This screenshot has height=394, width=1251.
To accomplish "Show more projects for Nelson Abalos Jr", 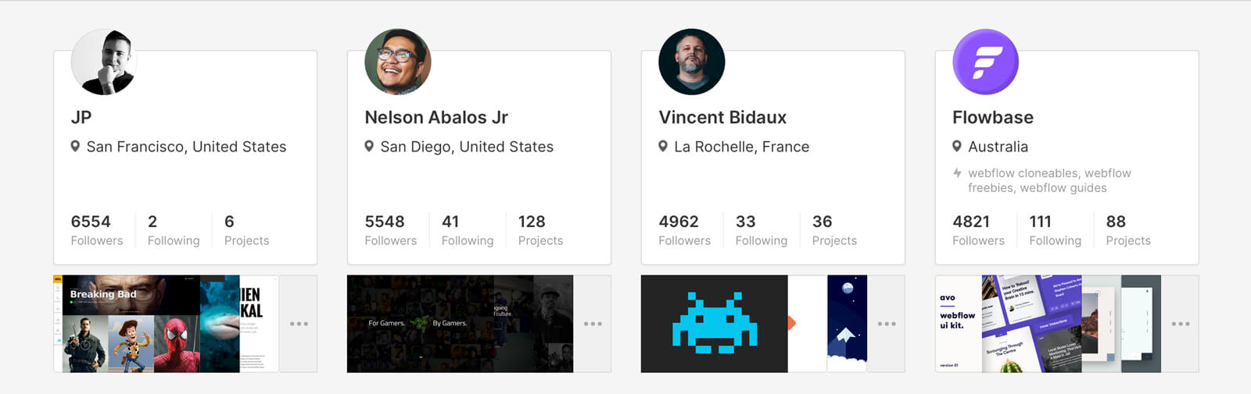I will pos(593,324).
